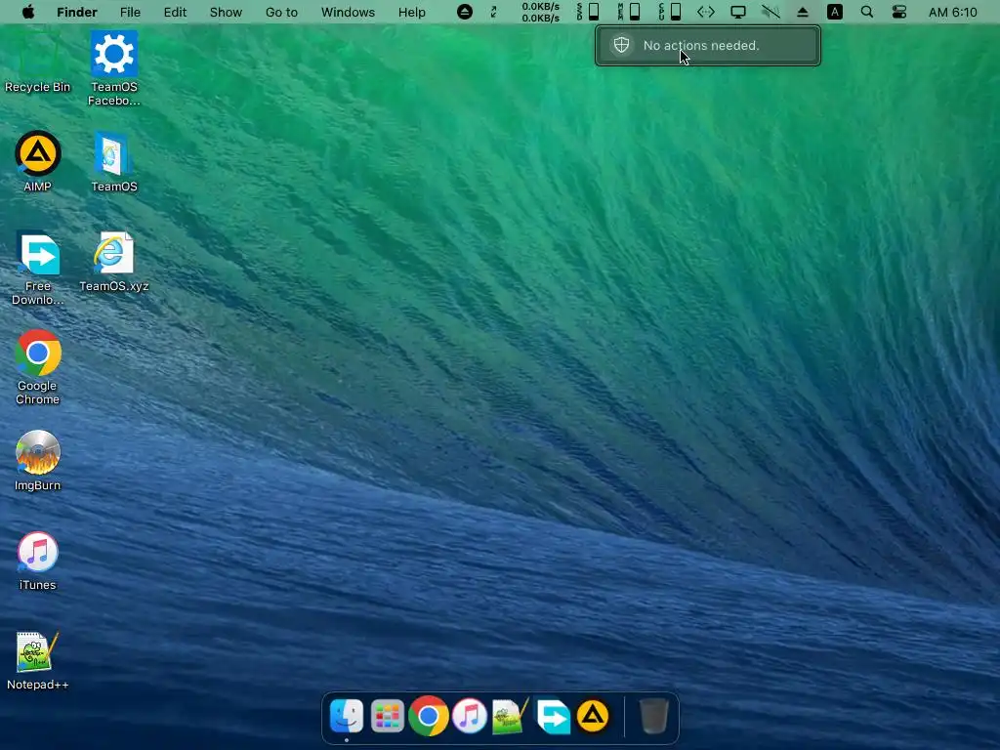Click the shield icon in the notification
Viewport: 1000px width, 750px height.
point(621,45)
